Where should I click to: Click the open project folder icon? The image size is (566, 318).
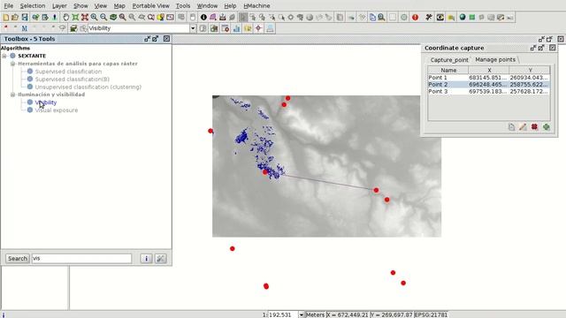15,17
